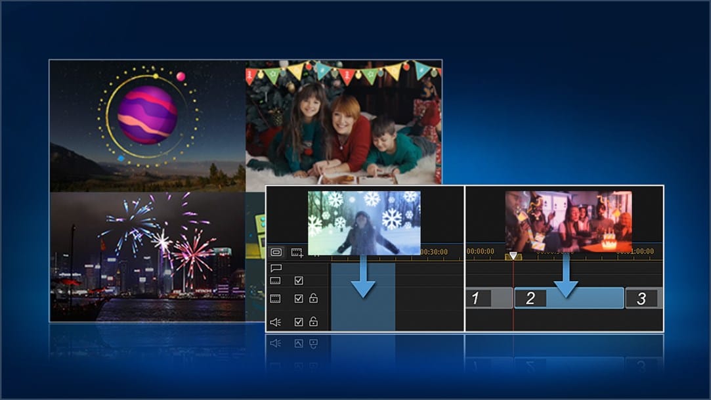Select clip 3 on the timeline
Viewport: 711px width, 400px height.
coord(643,298)
